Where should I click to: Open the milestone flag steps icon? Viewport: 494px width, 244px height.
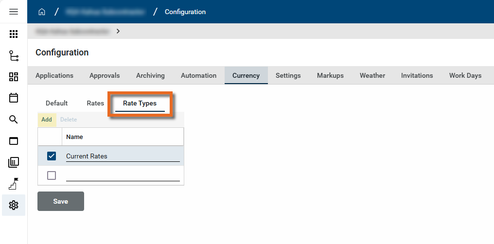click(x=14, y=184)
